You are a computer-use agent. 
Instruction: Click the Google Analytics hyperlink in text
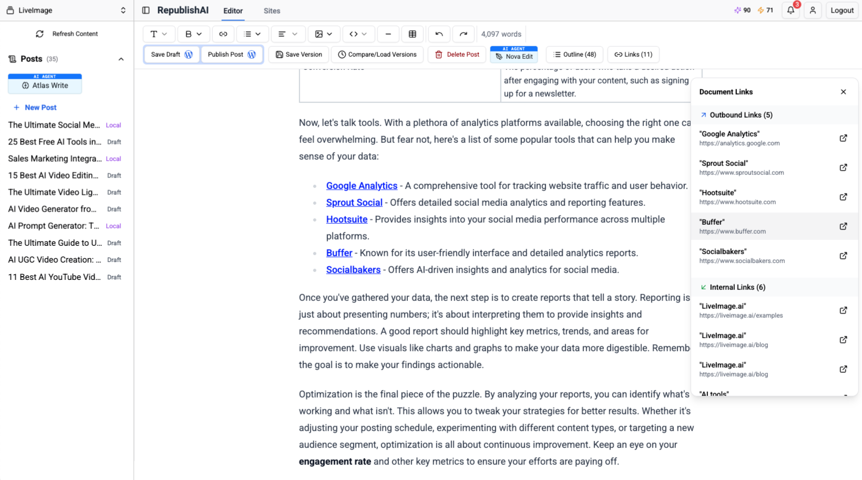coord(362,186)
